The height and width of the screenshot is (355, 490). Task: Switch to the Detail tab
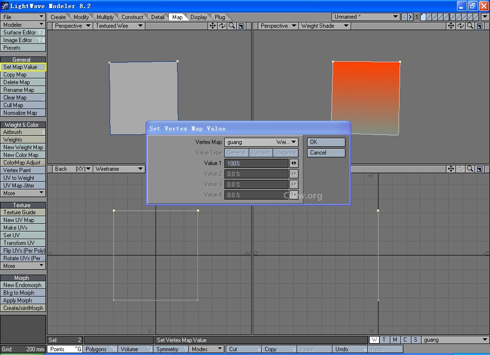(x=157, y=17)
